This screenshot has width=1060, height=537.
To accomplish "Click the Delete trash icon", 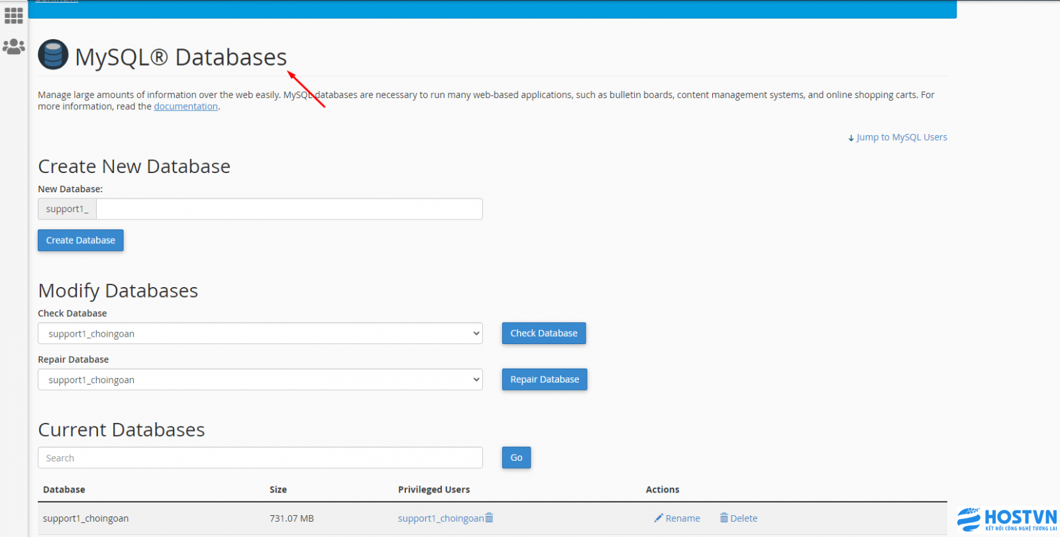I will (724, 518).
